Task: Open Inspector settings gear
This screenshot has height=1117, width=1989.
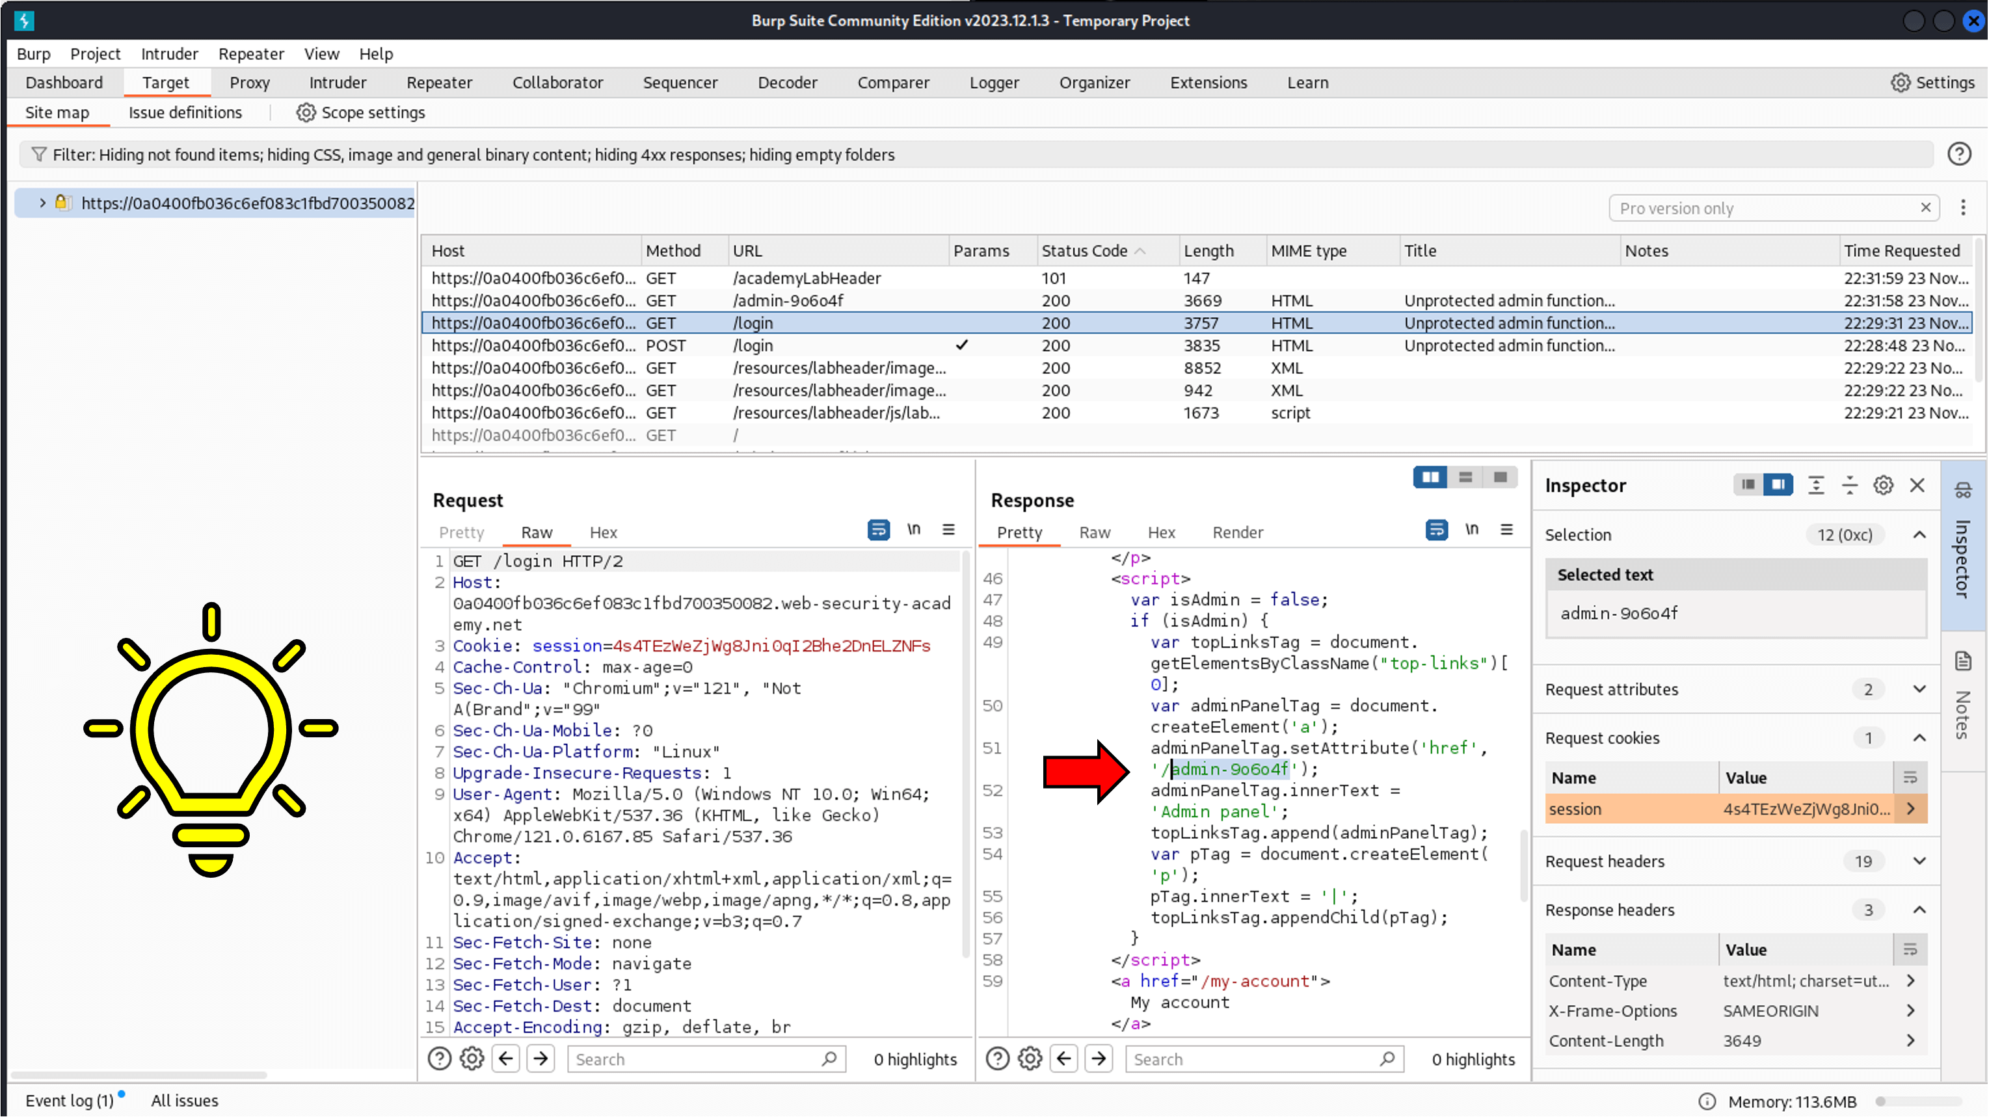Action: tap(1884, 485)
